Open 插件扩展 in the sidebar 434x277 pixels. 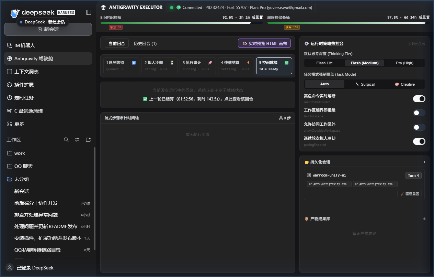point(48,85)
